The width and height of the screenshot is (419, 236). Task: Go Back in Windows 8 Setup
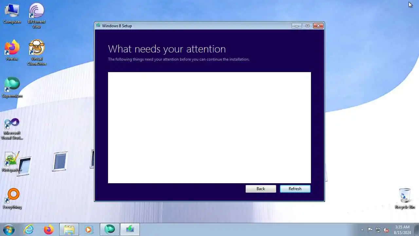click(x=261, y=189)
